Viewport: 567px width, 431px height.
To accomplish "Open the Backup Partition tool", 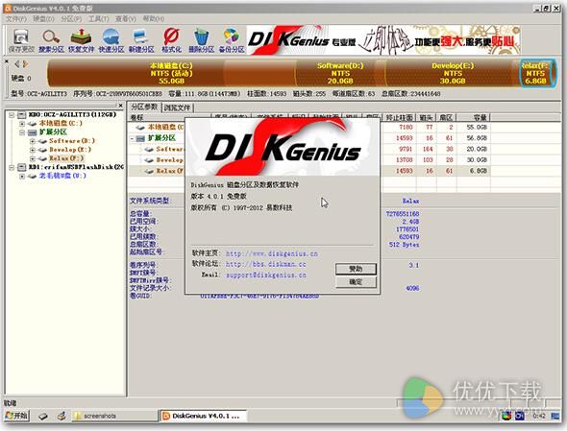I will point(232,41).
